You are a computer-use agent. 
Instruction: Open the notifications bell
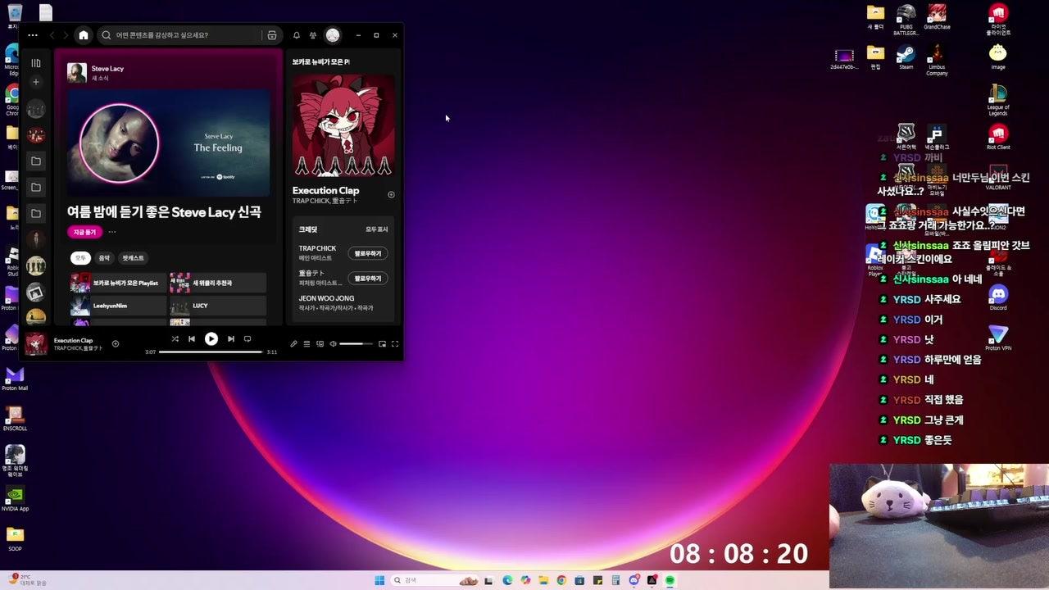pyautogui.click(x=297, y=35)
